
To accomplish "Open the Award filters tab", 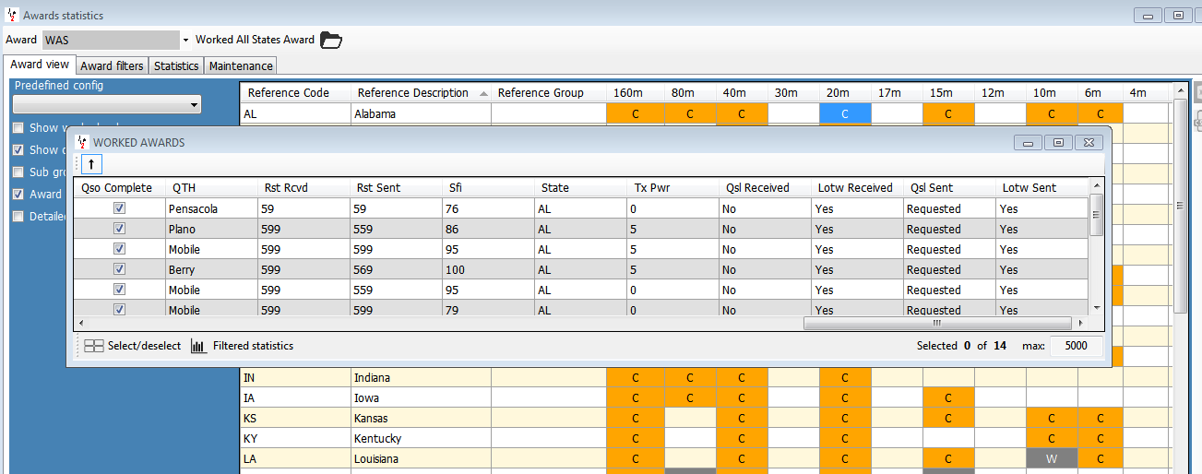I will click(x=112, y=65).
